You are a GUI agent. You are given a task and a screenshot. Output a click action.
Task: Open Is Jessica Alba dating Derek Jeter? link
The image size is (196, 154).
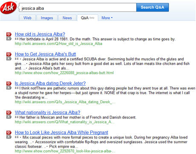tap(50, 83)
